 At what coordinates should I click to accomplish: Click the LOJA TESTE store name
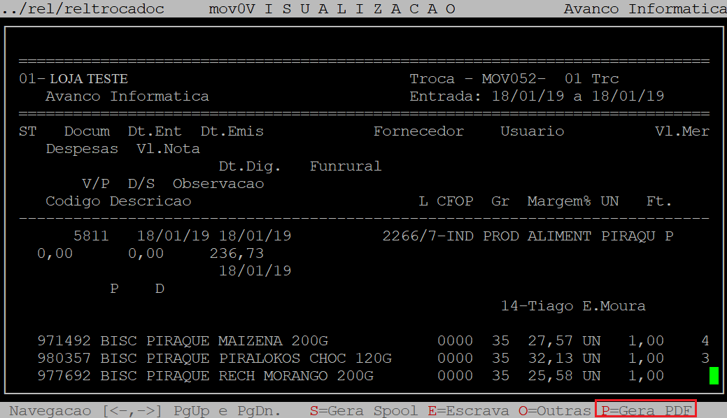(88, 79)
